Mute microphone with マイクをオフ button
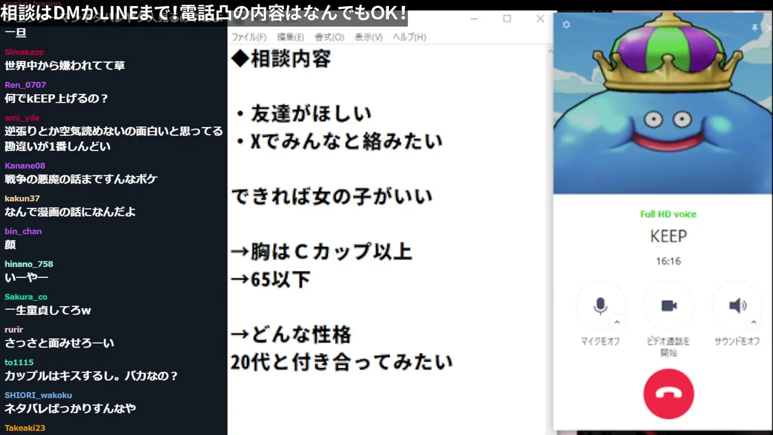The width and height of the screenshot is (773, 435). tap(600, 306)
